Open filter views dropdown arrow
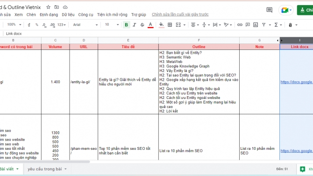The image size is (313, 176). click(x=270, y=25)
